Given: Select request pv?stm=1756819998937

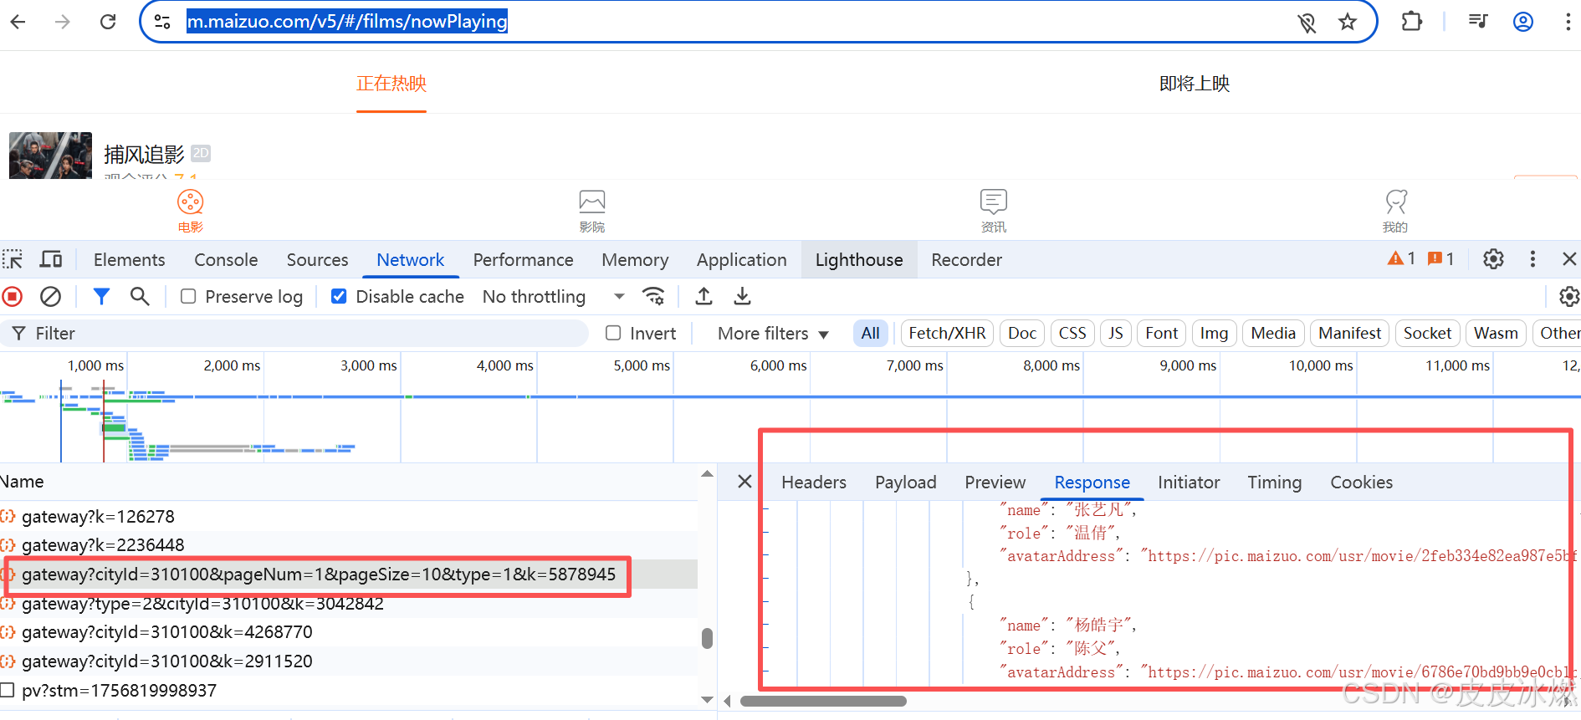Looking at the screenshot, I should (348, 690).
